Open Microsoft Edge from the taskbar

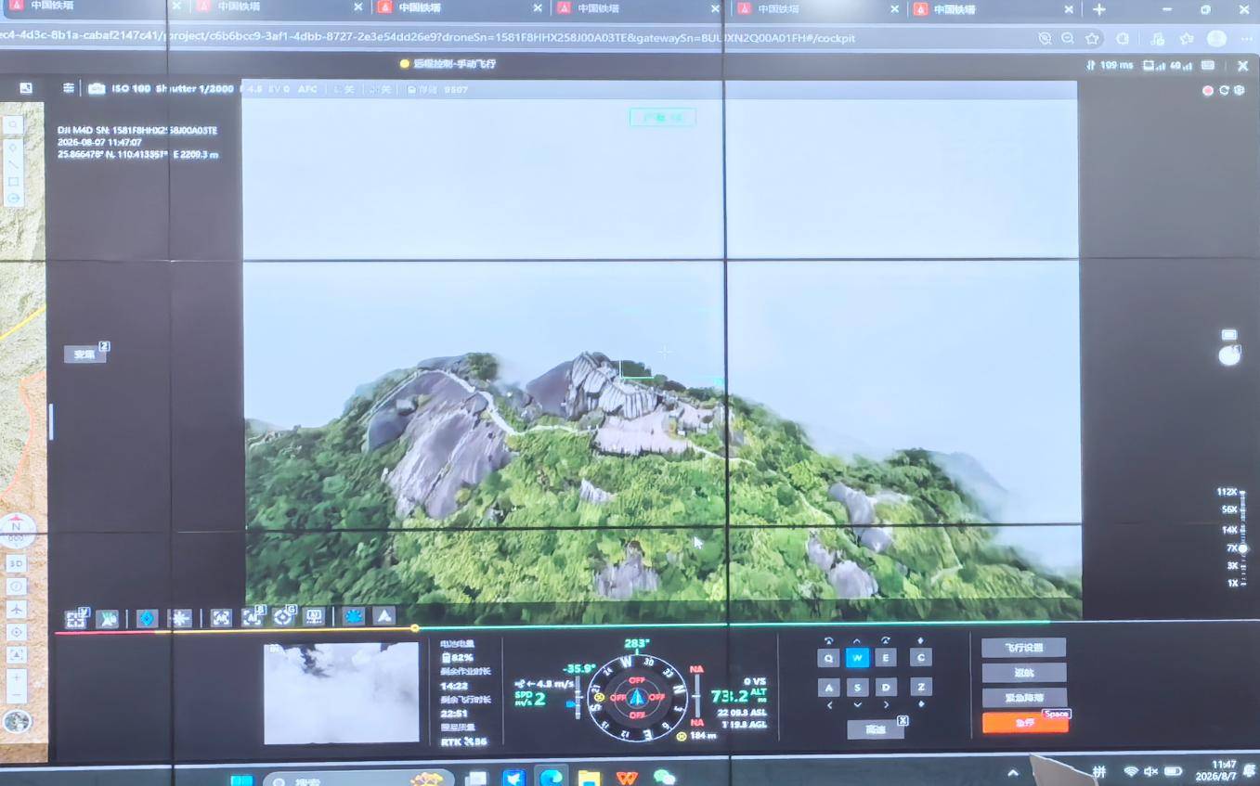(551, 777)
